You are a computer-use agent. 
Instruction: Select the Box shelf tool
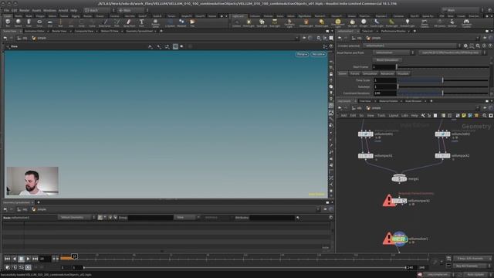pos(8,22)
